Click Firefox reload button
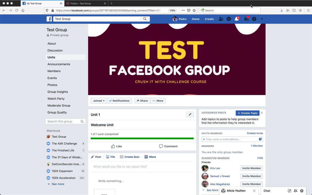Screen dimensions: 312x195 coord(17,10)
